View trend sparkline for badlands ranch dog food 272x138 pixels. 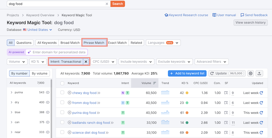click(165, 123)
